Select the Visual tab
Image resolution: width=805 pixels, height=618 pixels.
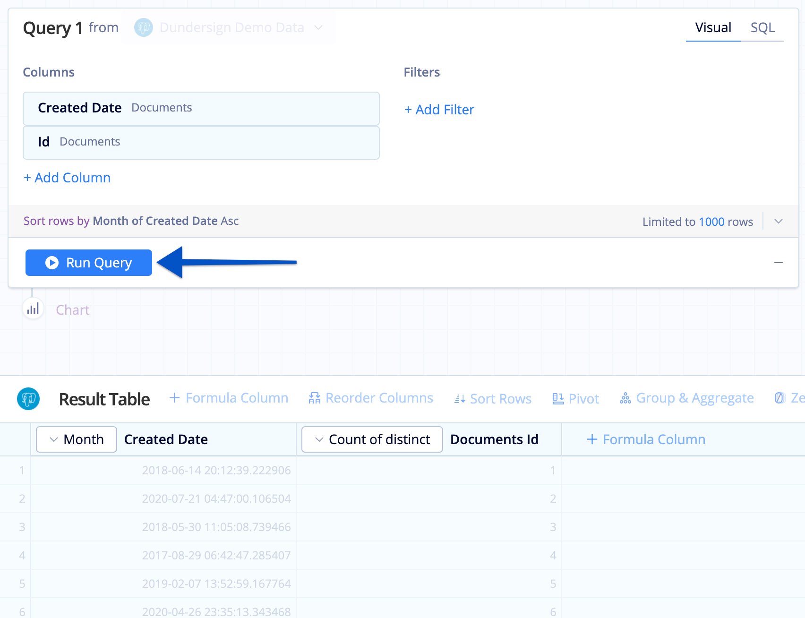pyautogui.click(x=713, y=27)
